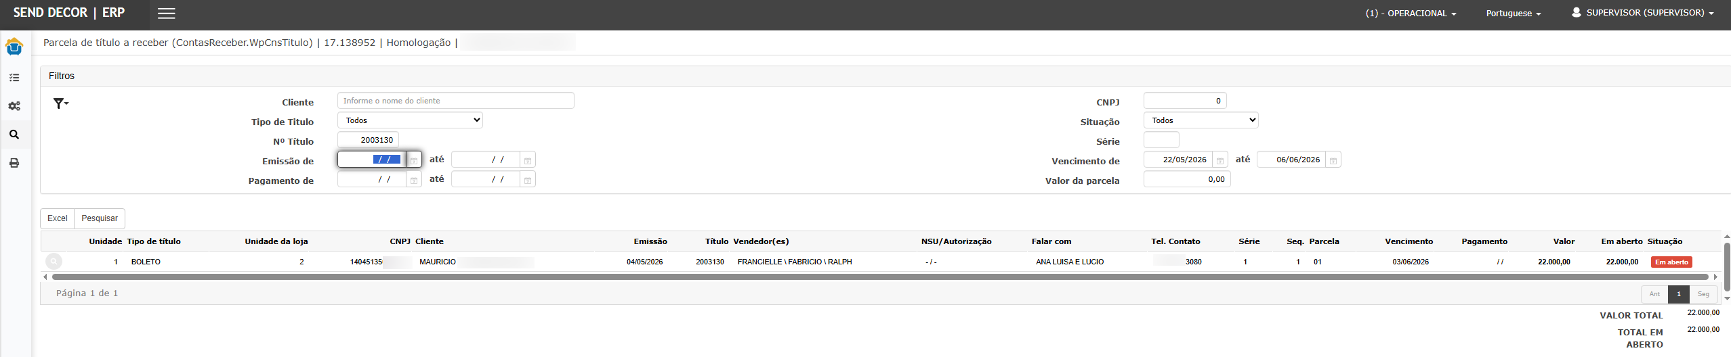Open the hamburger menu in header

[x=167, y=14]
